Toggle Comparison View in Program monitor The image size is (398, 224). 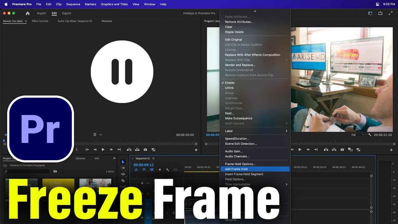[350, 150]
